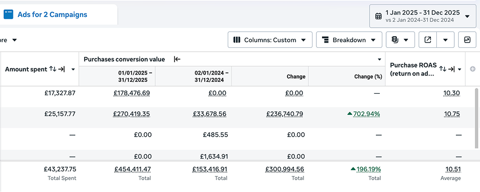The width and height of the screenshot is (480, 192).
Task: Click the 10.30 ROAS value
Action: click(x=452, y=93)
